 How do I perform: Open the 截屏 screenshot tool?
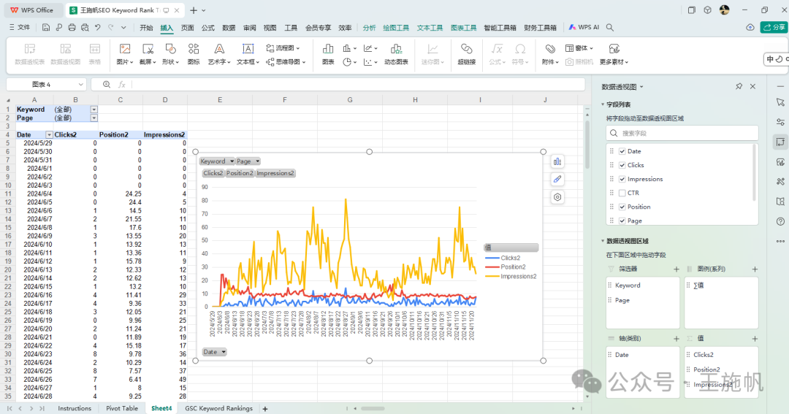(148, 54)
